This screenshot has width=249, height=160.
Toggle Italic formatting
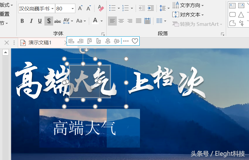click(31, 21)
